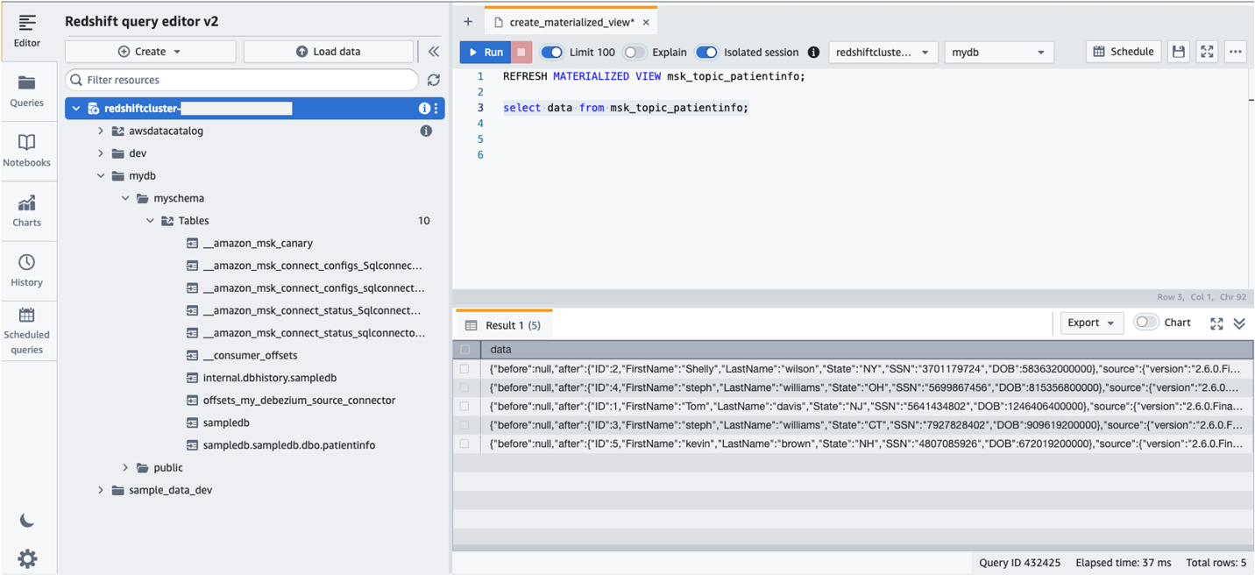Screen dimensions: 1255x575
Task: Expand the public schema node
Action: pyautogui.click(x=125, y=468)
